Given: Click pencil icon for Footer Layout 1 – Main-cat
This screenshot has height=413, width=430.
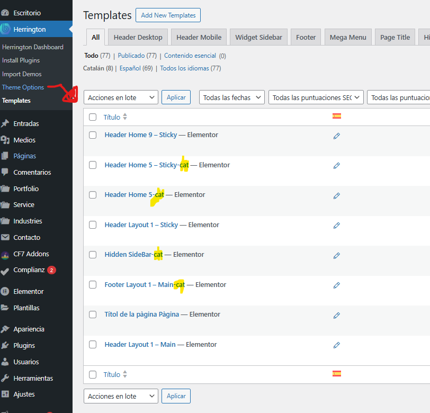Looking at the screenshot, I should pos(336,285).
